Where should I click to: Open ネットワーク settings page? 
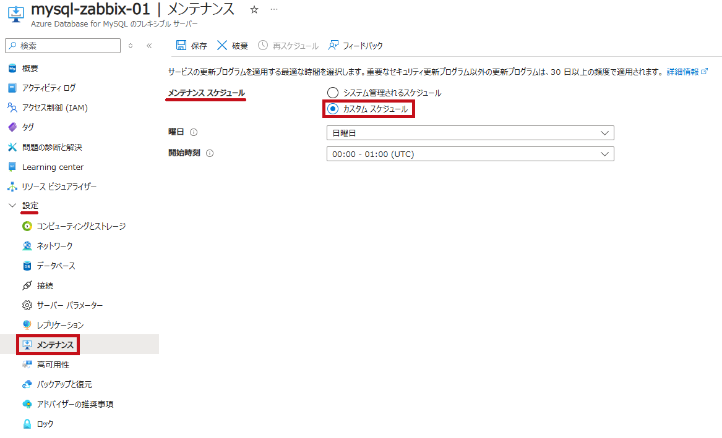pyautogui.click(x=55, y=246)
